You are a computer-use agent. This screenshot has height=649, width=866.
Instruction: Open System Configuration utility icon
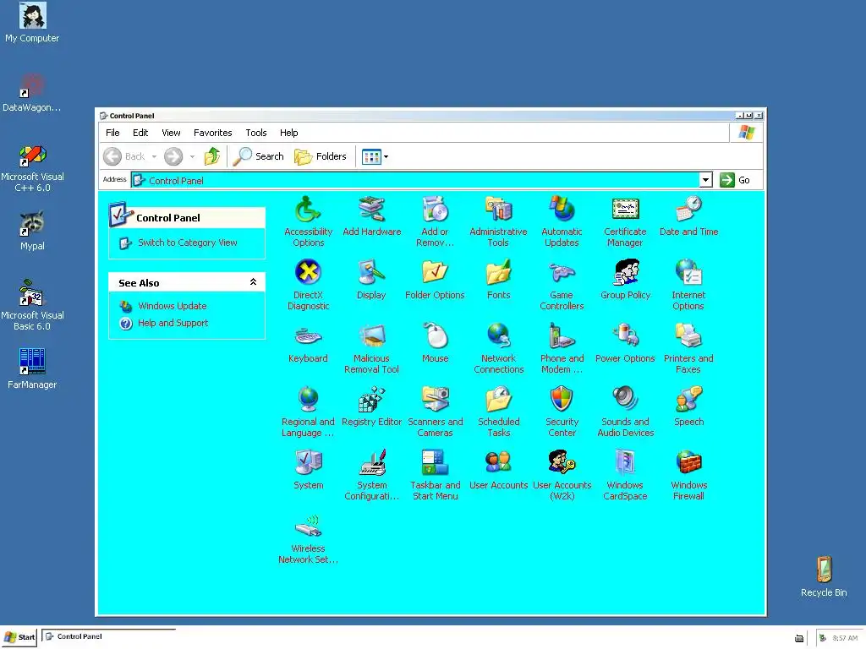click(x=371, y=475)
